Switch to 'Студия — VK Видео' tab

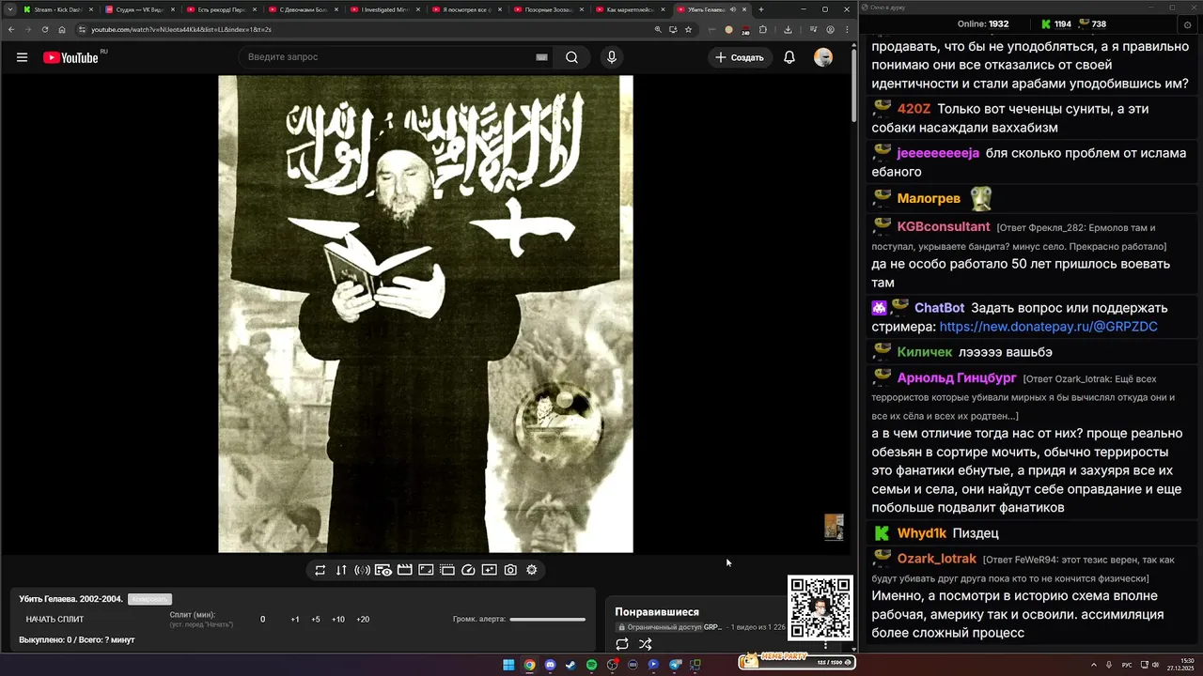[x=141, y=9]
